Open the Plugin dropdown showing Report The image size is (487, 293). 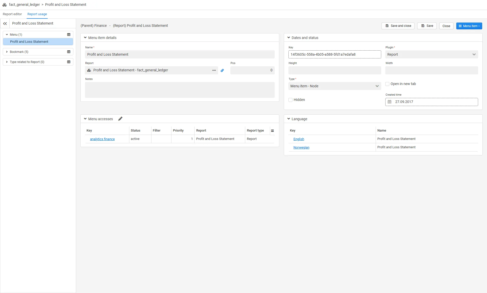(x=432, y=54)
